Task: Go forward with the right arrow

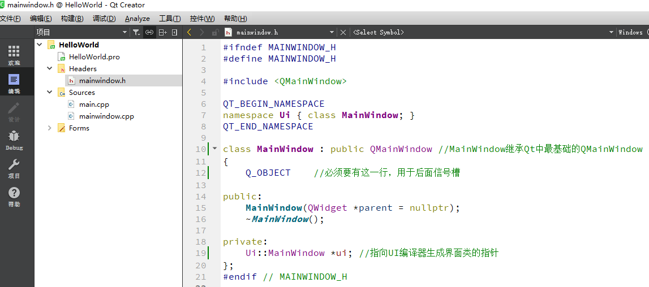Action: 201,32
